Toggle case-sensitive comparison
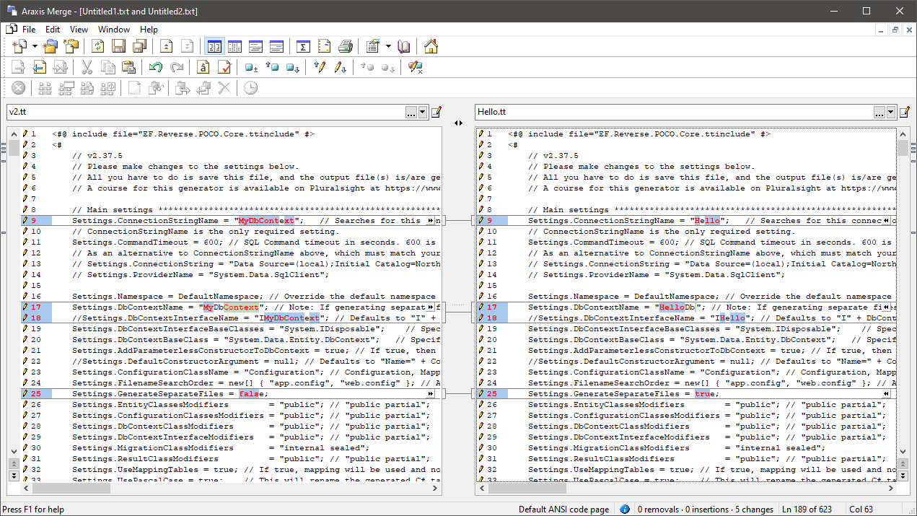The image size is (917, 516). click(203, 66)
